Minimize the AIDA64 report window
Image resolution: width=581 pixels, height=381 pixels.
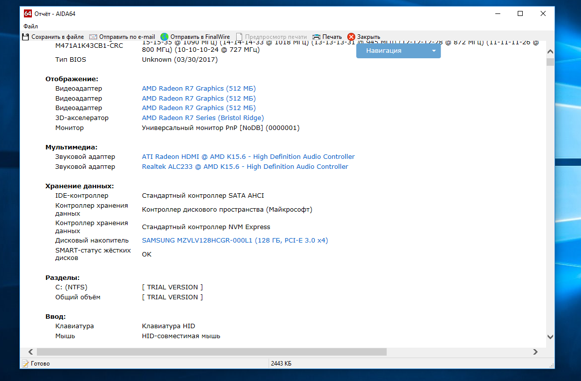click(x=498, y=14)
